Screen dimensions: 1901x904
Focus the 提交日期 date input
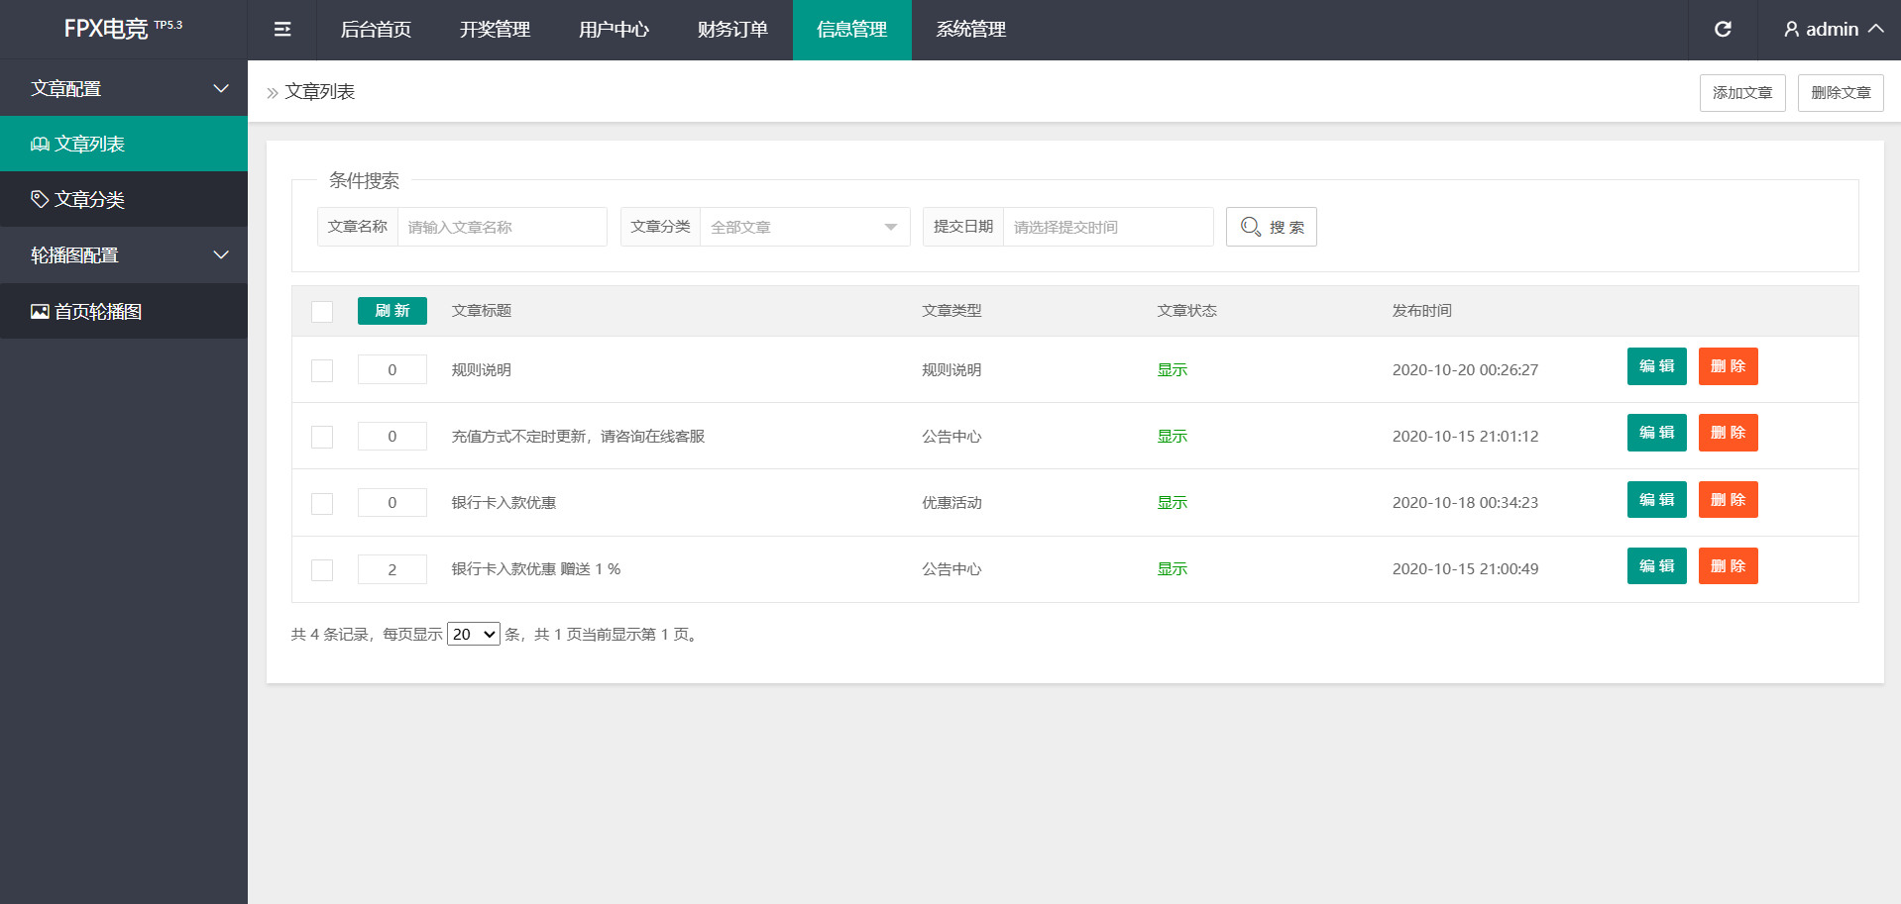tap(1108, 227)
